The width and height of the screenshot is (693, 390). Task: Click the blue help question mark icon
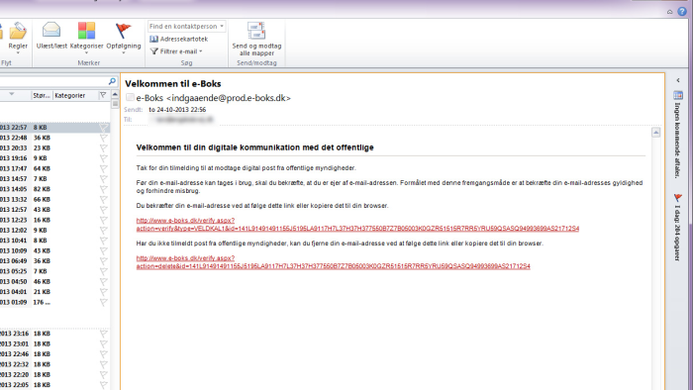682,12
